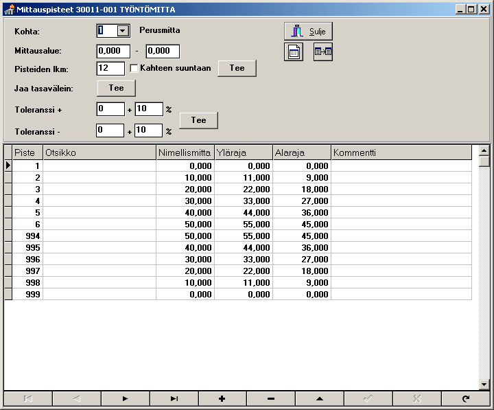The image size is (494, 410).
Task: Minimize the Mittauspisteet window
Action: 460,10
